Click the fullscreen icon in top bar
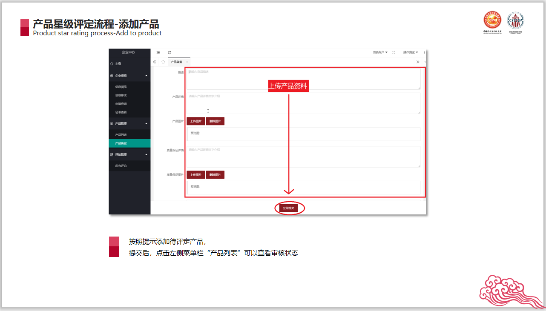546x311 pixels. 394,52
